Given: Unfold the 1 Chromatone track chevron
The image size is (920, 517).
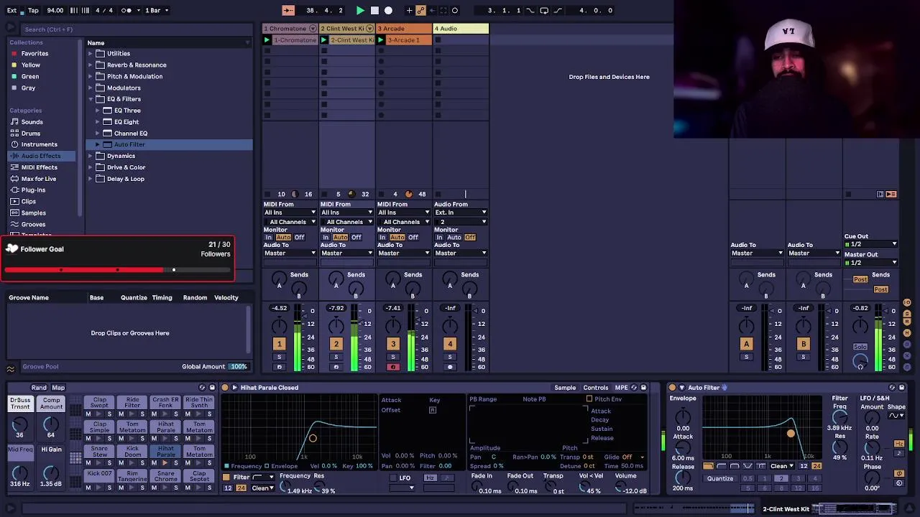Looking at the screenshot, I should [x=313, y=29].
